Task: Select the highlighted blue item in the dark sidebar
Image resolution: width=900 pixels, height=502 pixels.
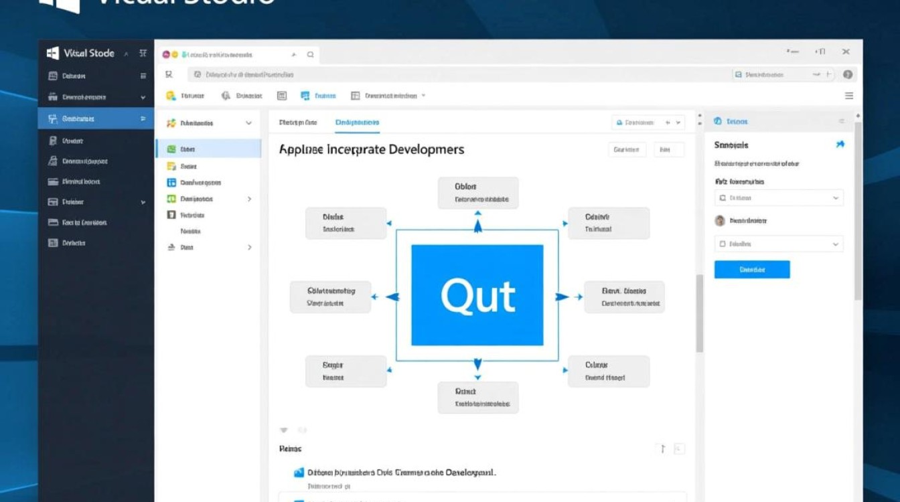Action: [x=96, y=118]
